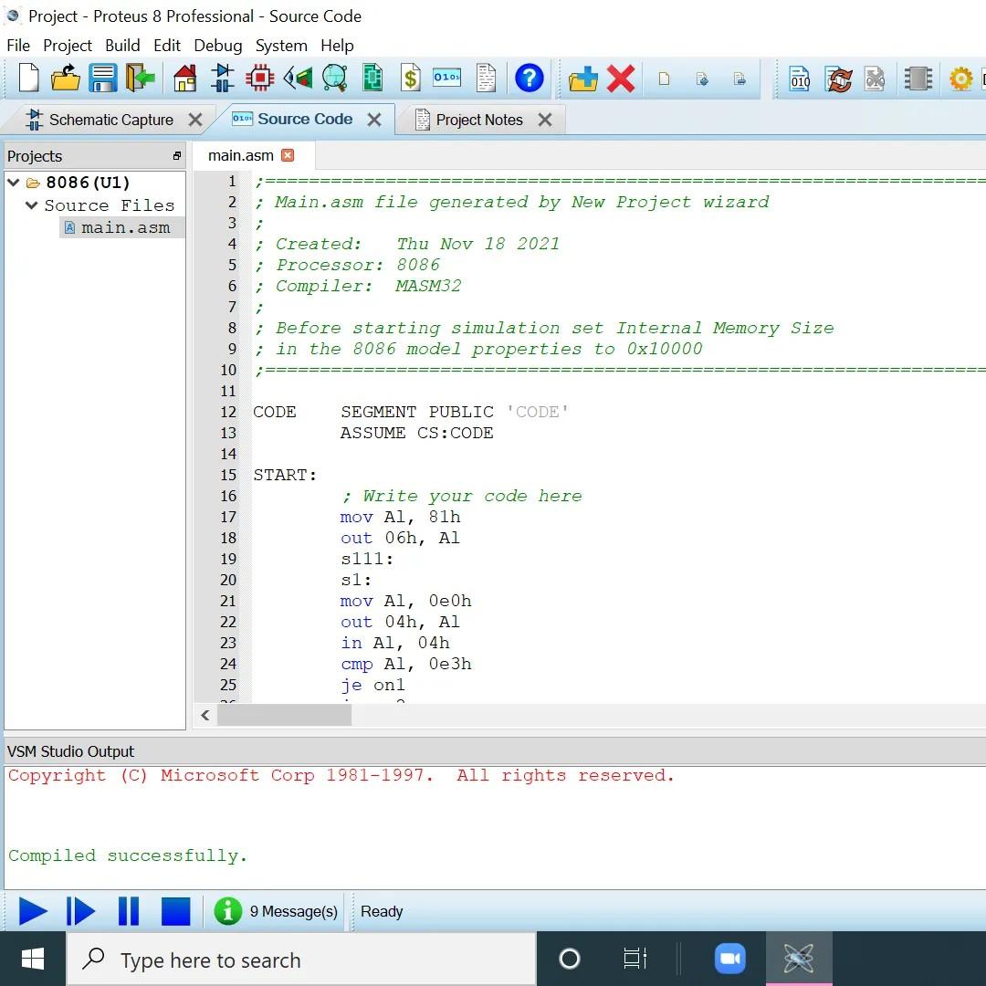This screenshot has width=986, height=986.
Task: Open the Source Code toolbar icon
Action: [x=447, y=78]
